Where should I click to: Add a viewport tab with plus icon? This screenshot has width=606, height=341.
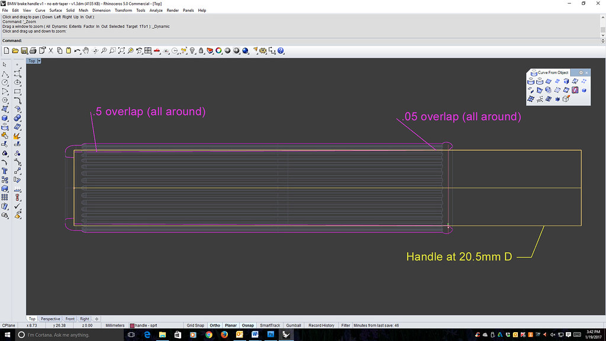point(96,319)
